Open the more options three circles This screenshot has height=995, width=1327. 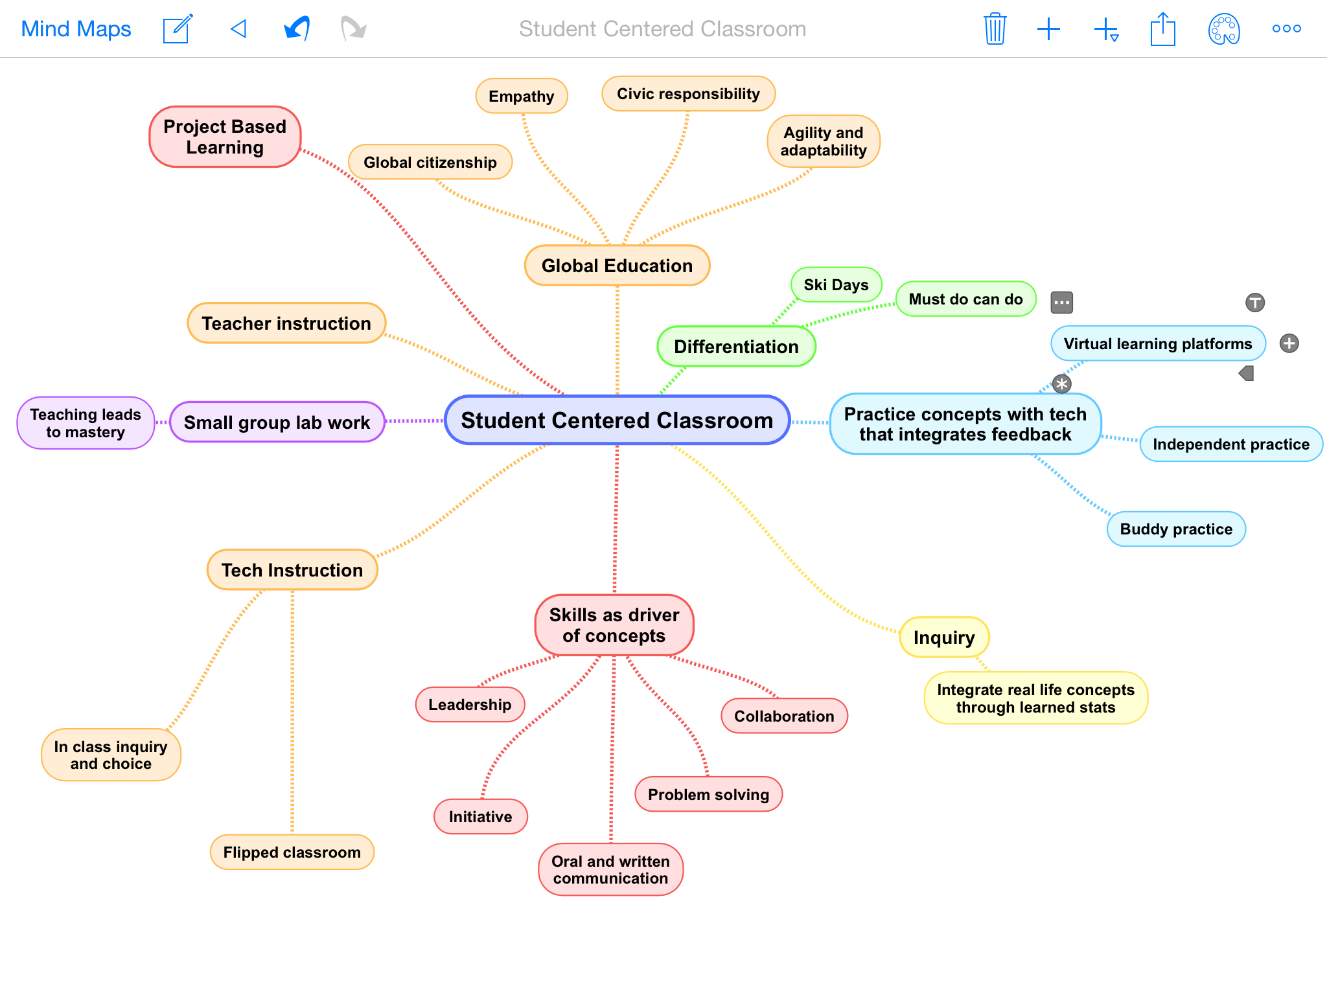[x=1286, y=29]
